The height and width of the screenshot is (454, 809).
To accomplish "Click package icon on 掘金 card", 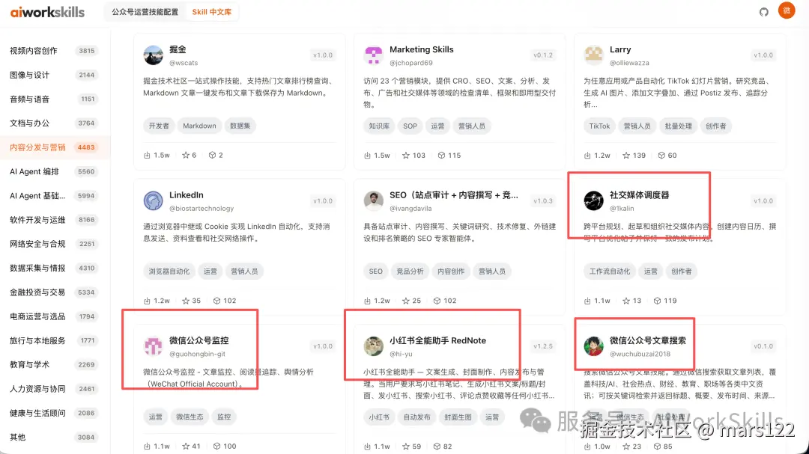I will tap(212, 155).
